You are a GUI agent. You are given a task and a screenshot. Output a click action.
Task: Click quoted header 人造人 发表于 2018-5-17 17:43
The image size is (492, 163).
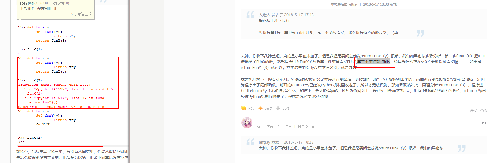click(x=286, y=15)
